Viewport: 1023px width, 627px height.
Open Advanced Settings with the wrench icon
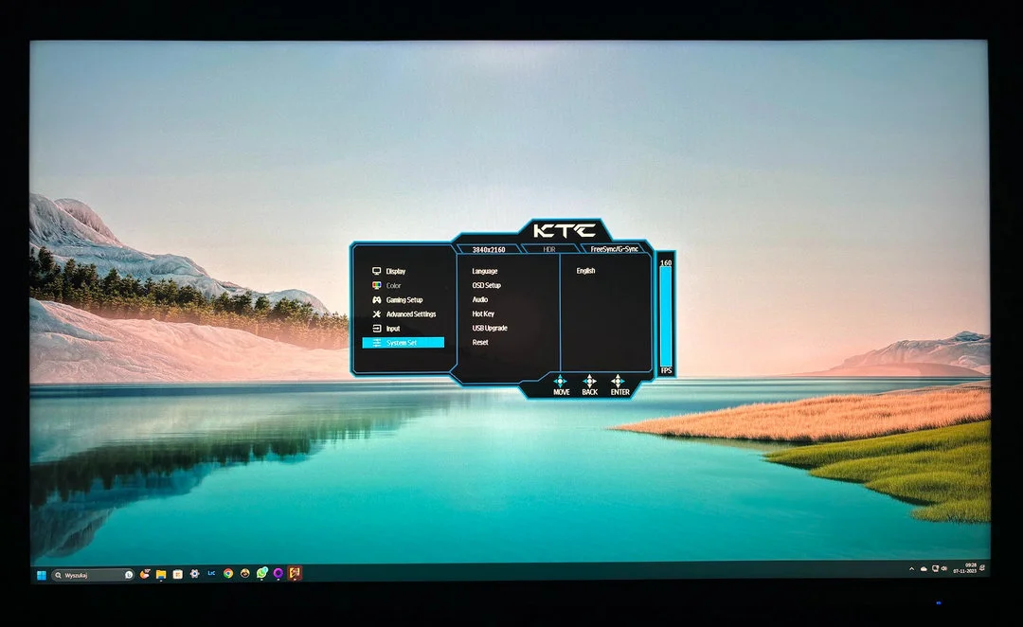tap(376, 314)
